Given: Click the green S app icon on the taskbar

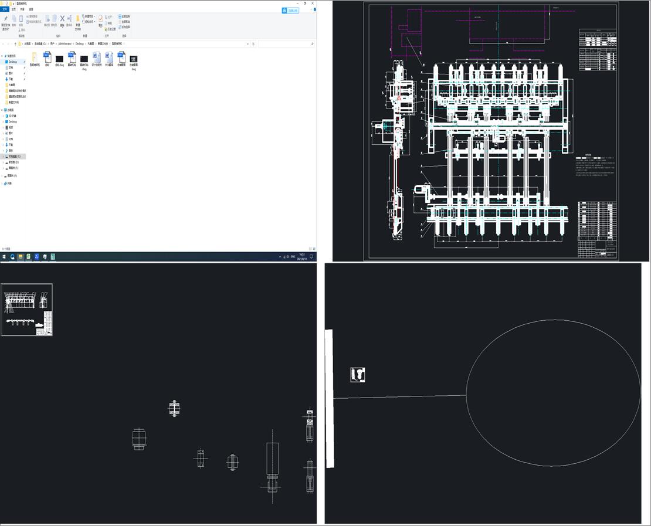Looking at the screenshot, I should [x=28, y=257].
